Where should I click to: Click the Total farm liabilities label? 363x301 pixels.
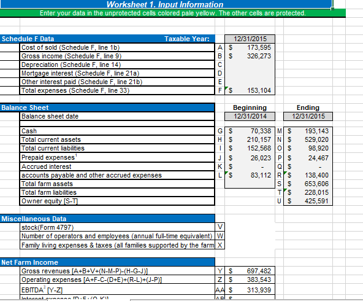(49, 192)
